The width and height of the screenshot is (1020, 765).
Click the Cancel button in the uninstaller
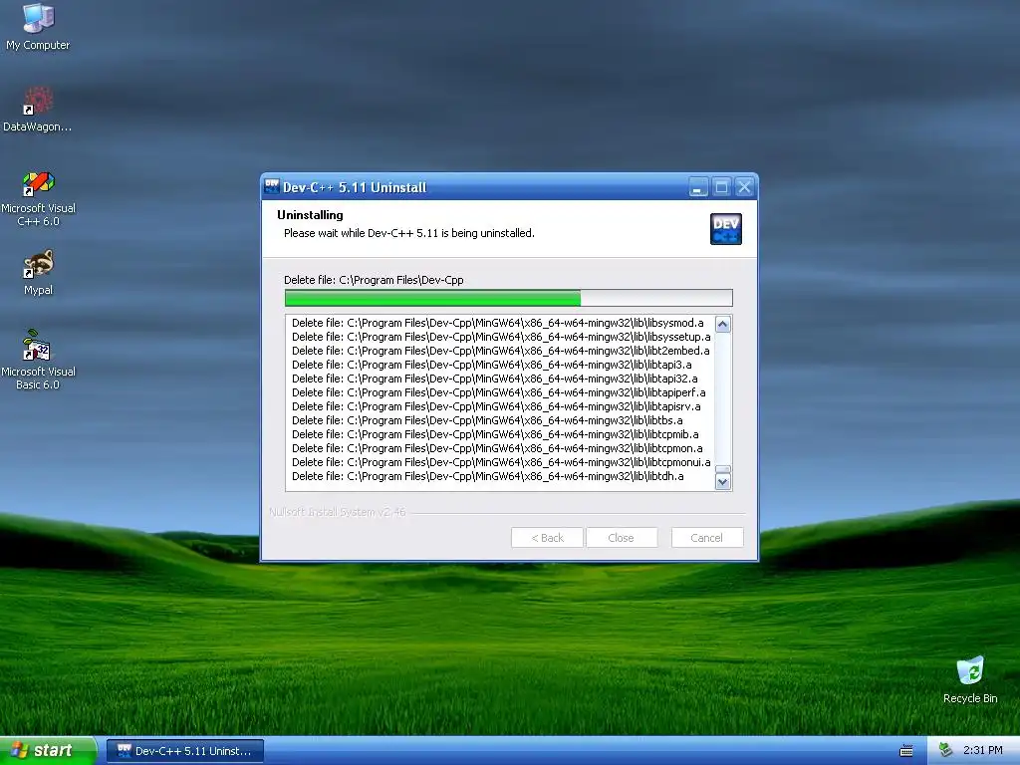(707, 538)
